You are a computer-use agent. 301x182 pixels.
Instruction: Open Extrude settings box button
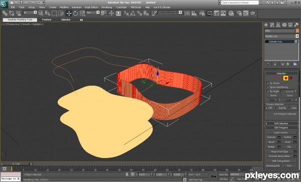tap(279, 137)
